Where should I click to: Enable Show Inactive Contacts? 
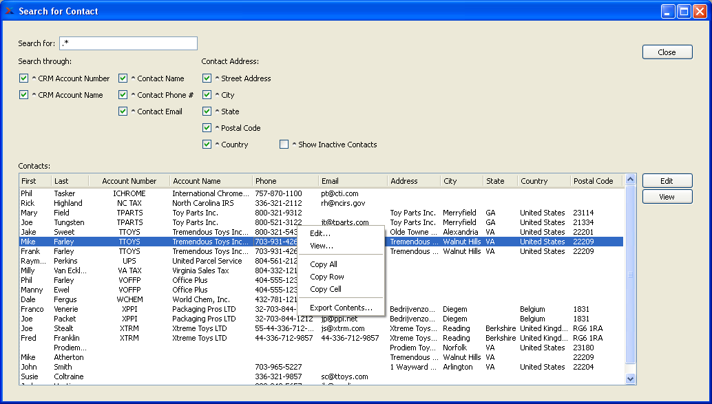coord(284,145)
